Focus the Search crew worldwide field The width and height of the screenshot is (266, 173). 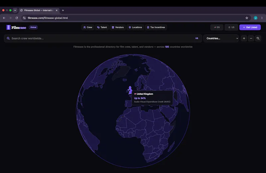[103, 38]
